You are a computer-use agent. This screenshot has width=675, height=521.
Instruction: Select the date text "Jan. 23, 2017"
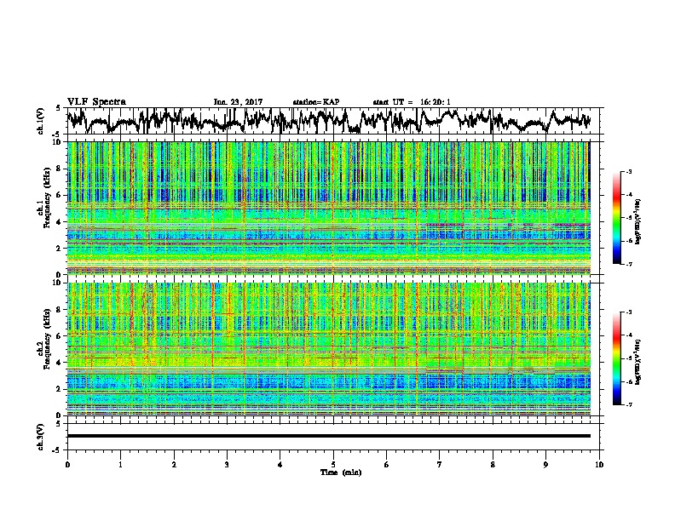[x=238, y=102]
